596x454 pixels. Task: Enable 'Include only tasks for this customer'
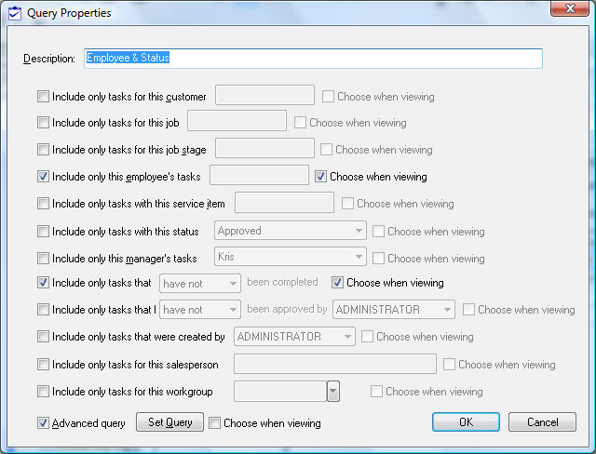tap(44, 96)
